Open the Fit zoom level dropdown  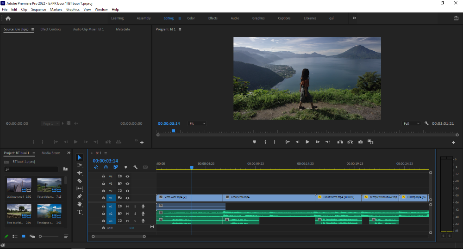(197, 123)
